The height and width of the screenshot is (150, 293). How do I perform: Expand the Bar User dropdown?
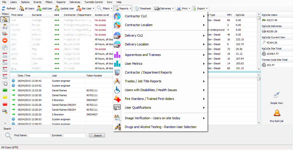point(93,8)
